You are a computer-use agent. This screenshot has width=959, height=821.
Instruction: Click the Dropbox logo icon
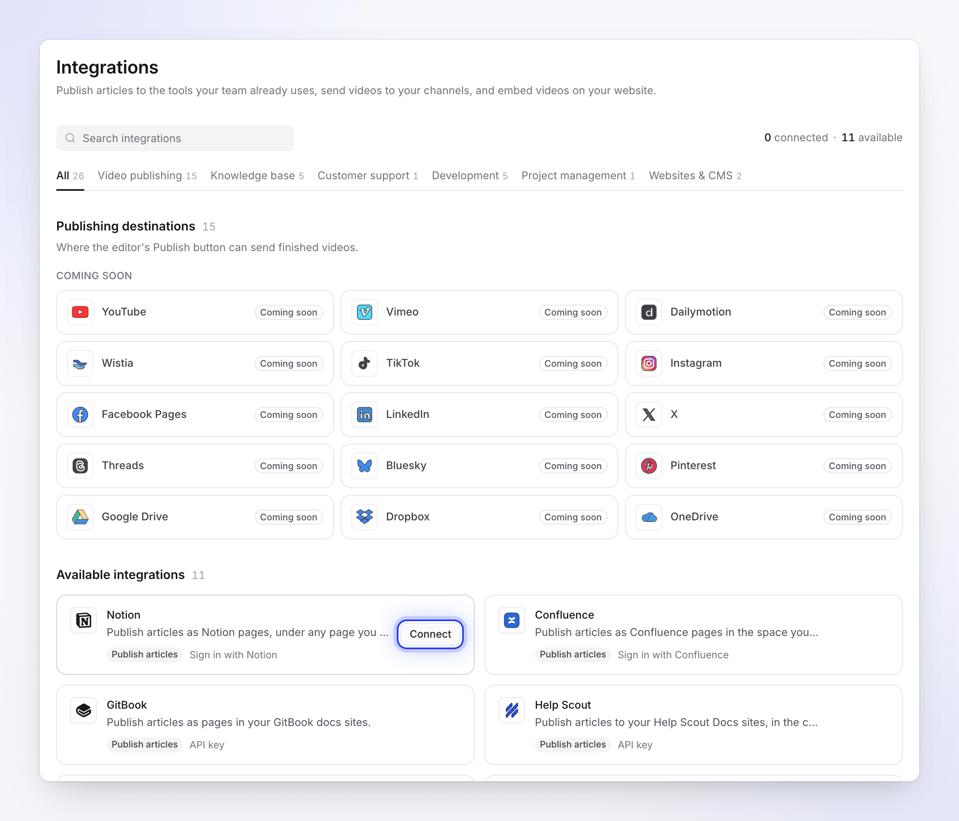coord(365,517)
